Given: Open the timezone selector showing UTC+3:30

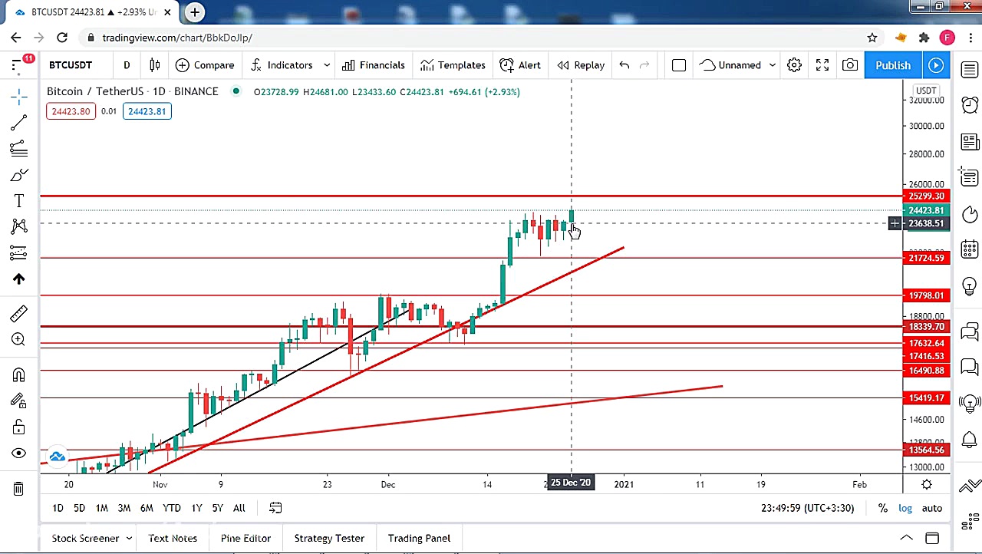Looking at the screenshot, I should (x=807, y=508).
